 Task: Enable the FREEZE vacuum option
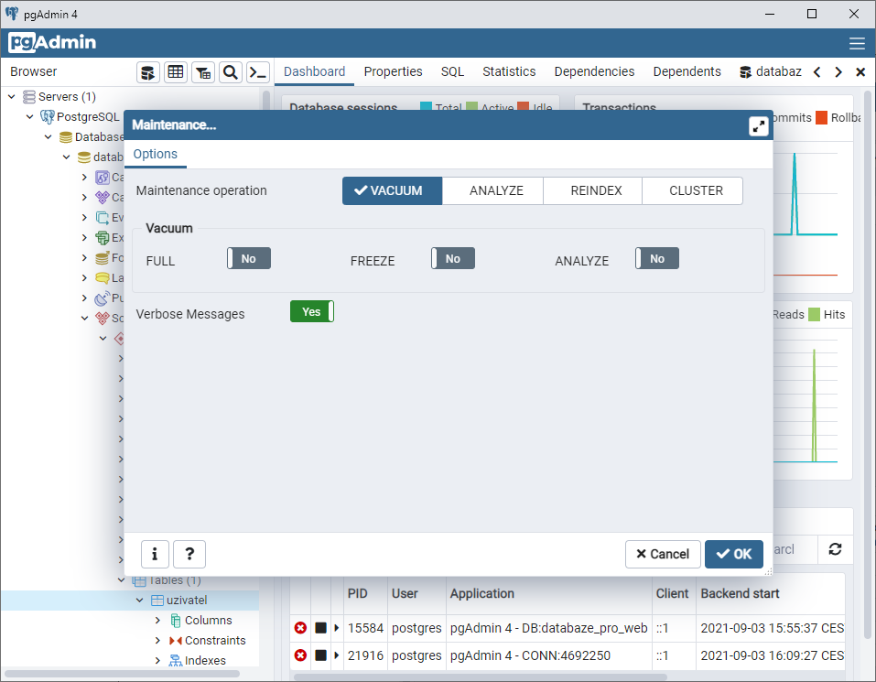click(x=452, y=258)
